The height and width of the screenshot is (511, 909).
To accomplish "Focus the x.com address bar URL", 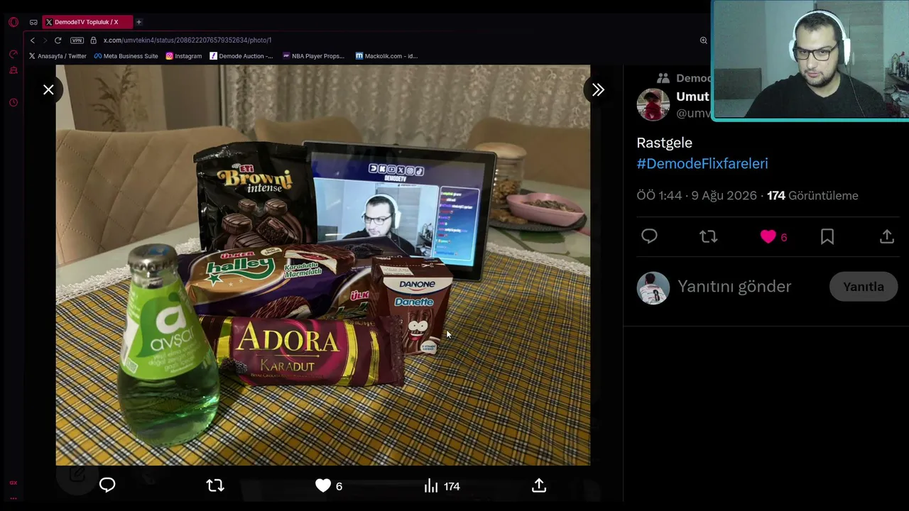I will [187, 40].
